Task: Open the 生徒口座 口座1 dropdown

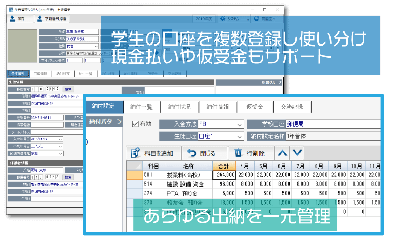Action: click(x=240, y=136)
